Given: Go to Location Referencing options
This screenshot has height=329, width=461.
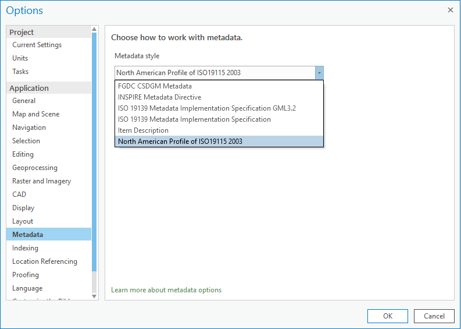Looking at the screenshot, I should (x=49, y=261).
